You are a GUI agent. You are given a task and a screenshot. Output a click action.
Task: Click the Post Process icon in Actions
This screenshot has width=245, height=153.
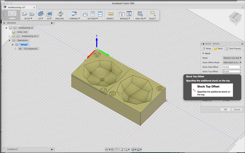click(x=93, y=14)
